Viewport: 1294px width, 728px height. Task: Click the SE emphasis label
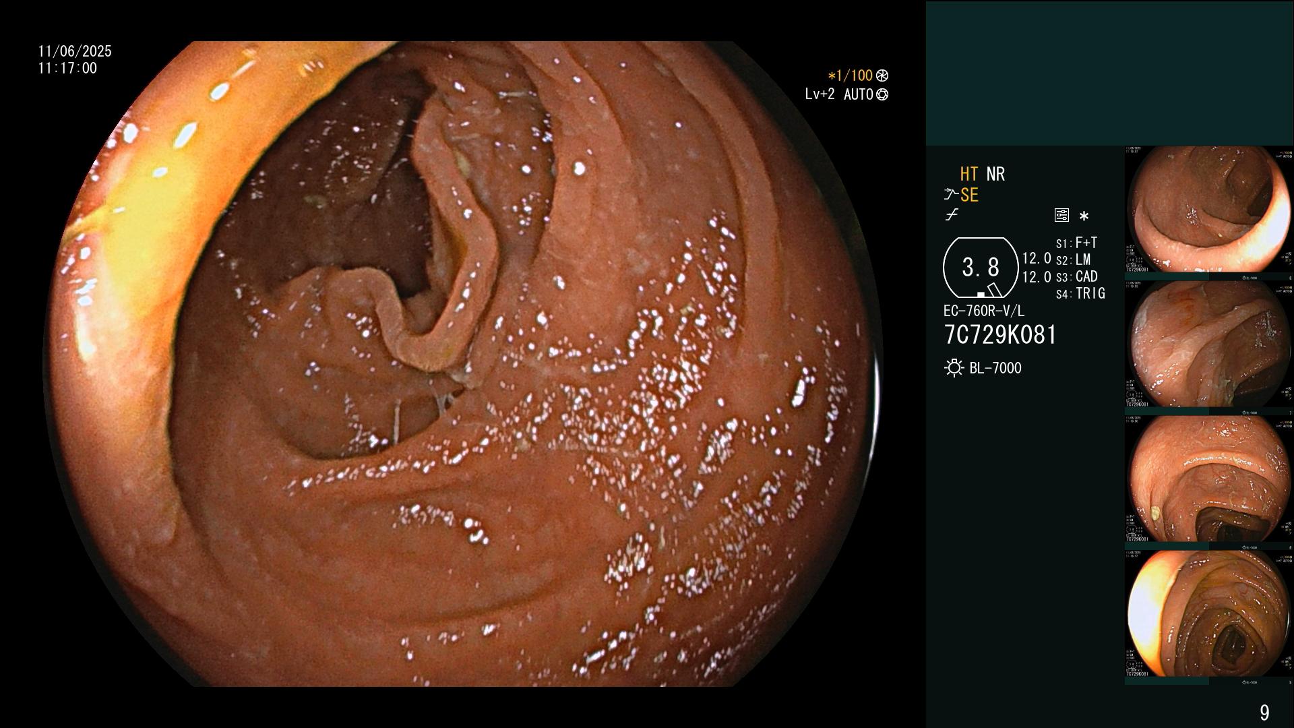coord(969,195)
